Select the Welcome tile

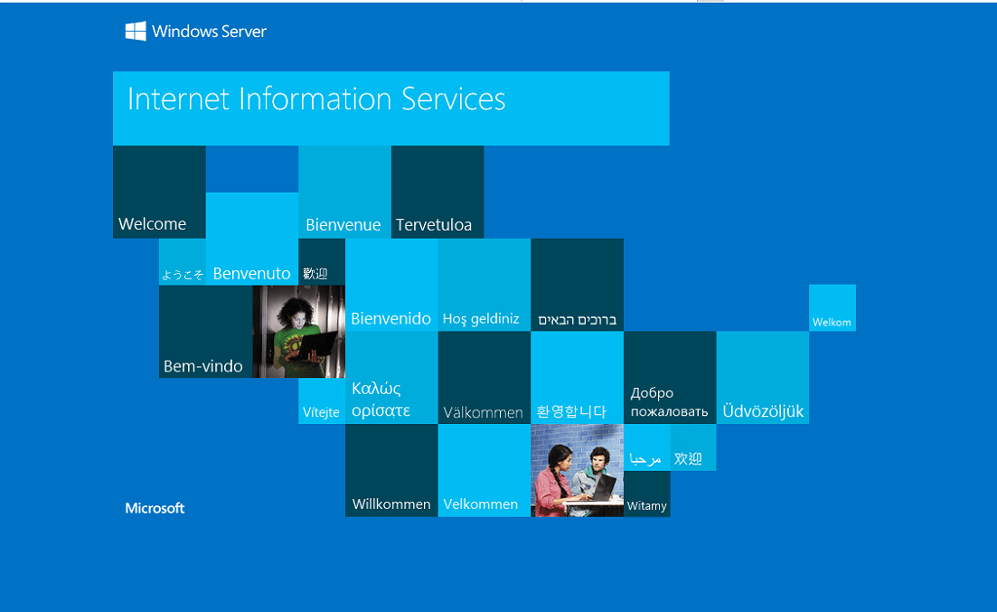[159, 193]
